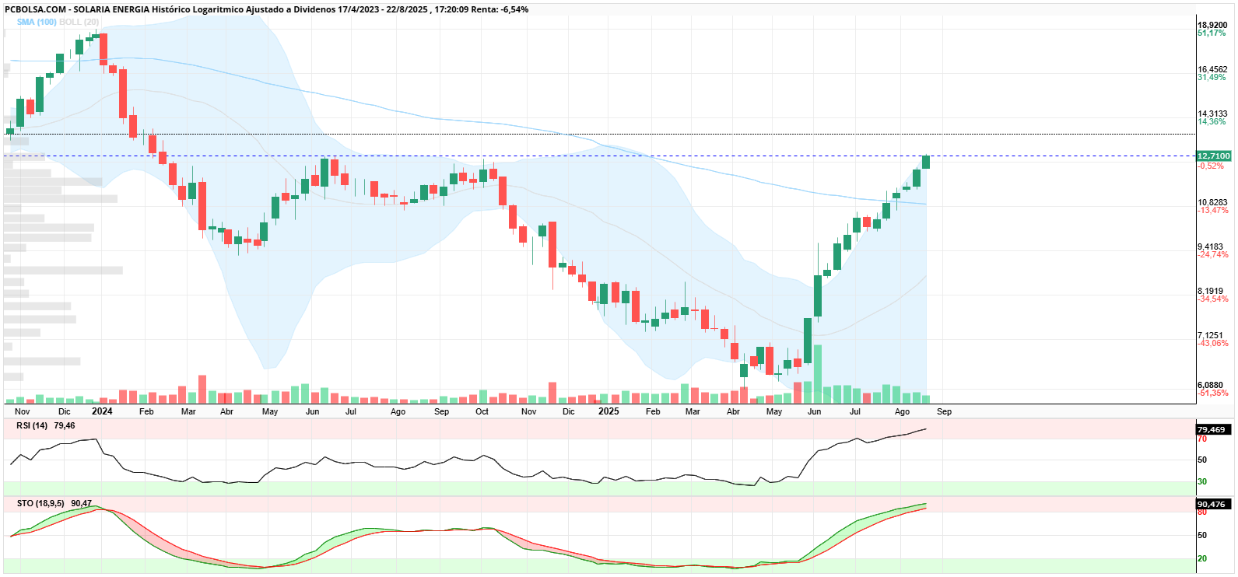The width and height of the screenshot is (1238, 577).
Task: Click the 2024 year marker on time axis
Action: click(102, 411)
